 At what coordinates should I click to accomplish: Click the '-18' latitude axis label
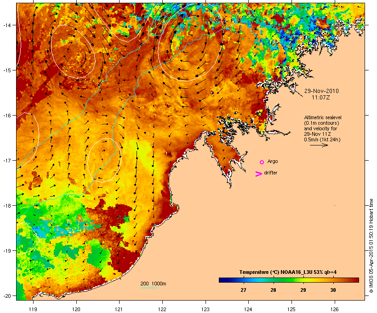[x=6, y=205]
